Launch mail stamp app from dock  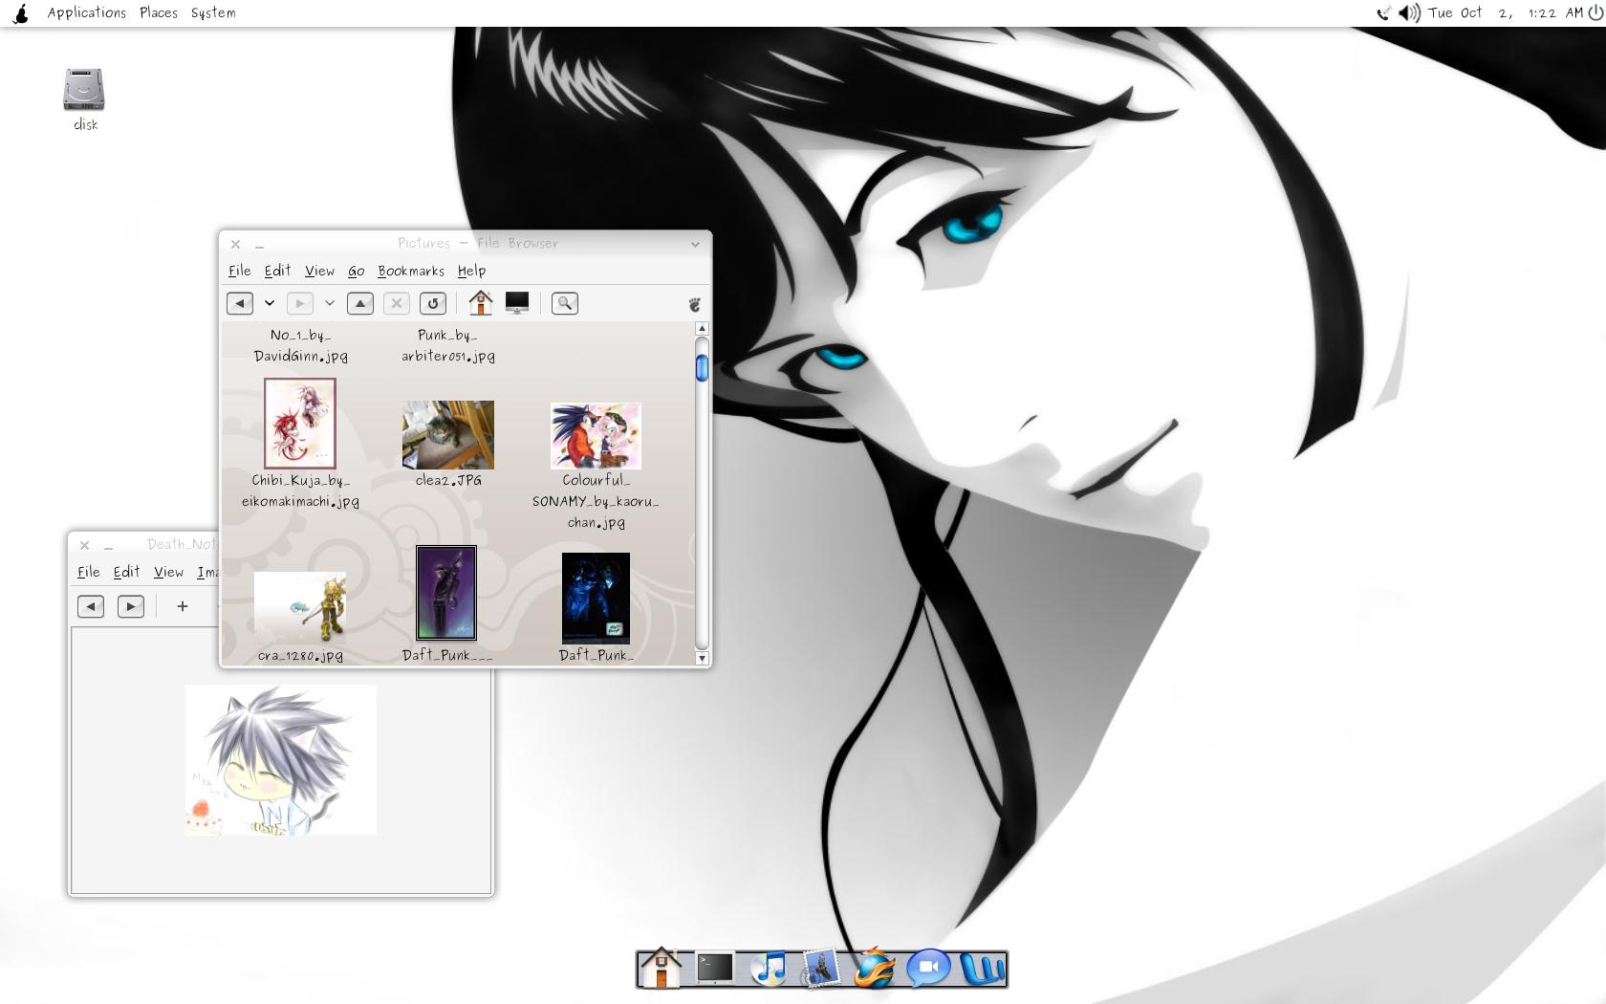coord(820,968)
